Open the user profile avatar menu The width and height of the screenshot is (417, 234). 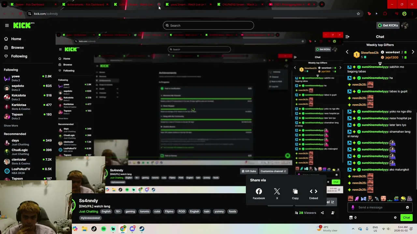[x=405, y=25]
